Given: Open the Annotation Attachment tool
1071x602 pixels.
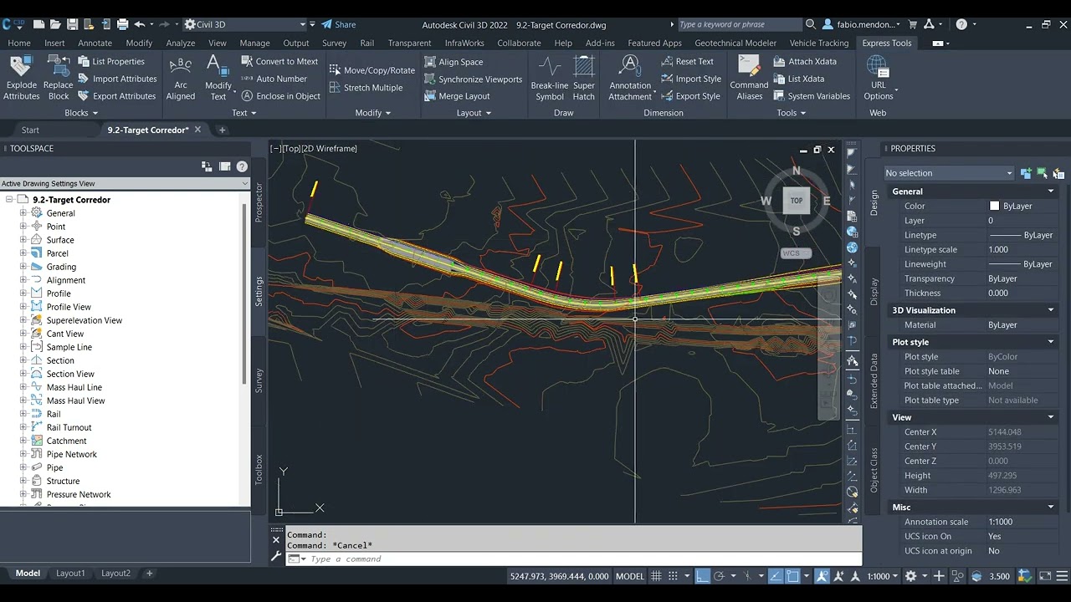Looking at the screenshot, I should coord(630,78).
